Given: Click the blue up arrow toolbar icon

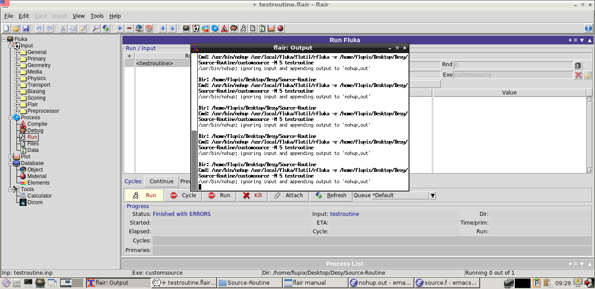Looking at the screenshot, I should click(x=163, y=28).
